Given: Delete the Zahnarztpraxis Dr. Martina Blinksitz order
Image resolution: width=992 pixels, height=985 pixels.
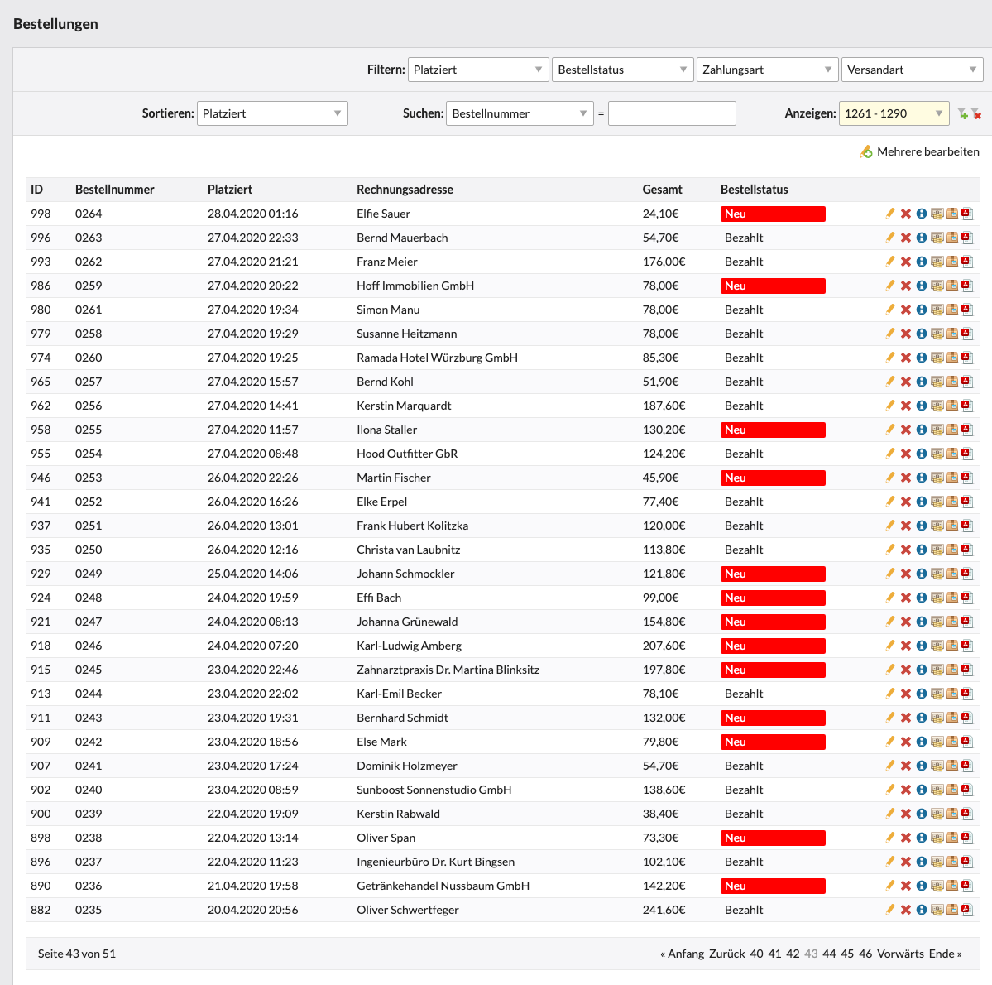Looking at the screenshot, I should click(906, 670).
